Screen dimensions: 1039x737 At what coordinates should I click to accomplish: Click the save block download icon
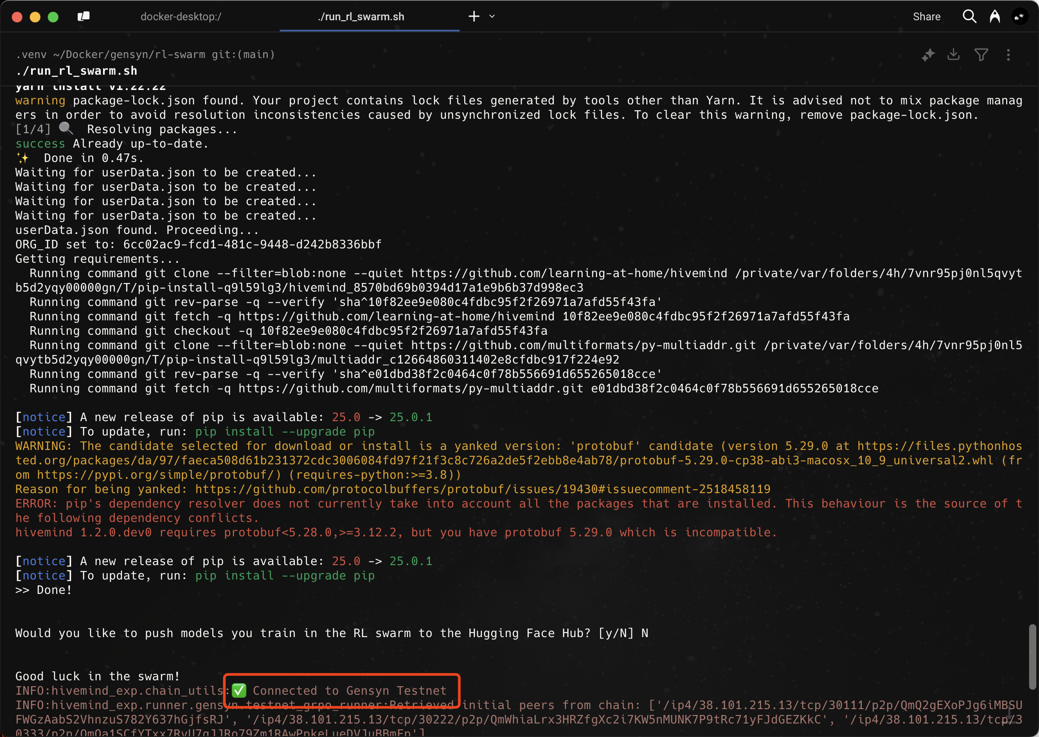[954, 55]
